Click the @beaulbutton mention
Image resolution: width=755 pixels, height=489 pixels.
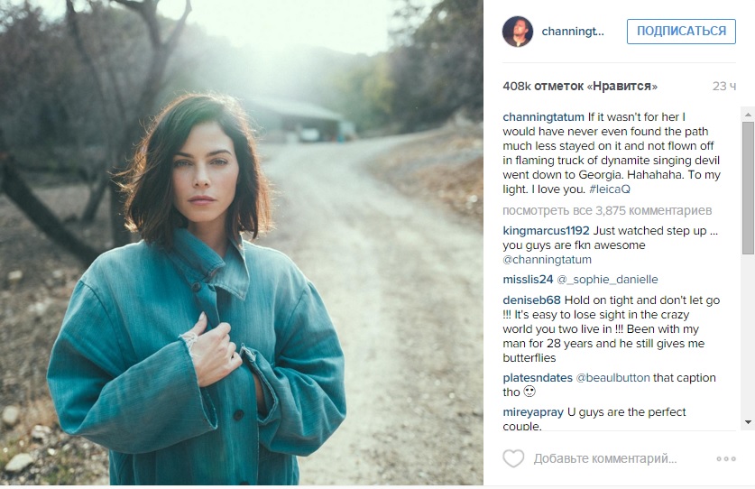tap(612, 378)
